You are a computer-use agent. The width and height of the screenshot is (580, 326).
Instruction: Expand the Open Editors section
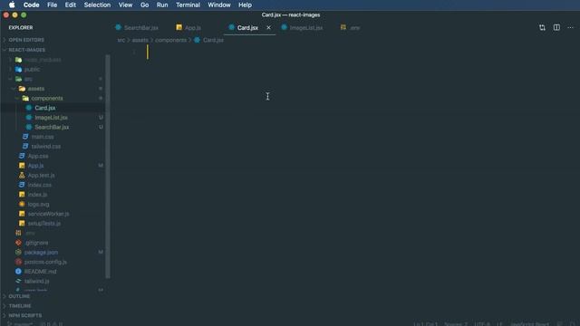pos(26,40)
